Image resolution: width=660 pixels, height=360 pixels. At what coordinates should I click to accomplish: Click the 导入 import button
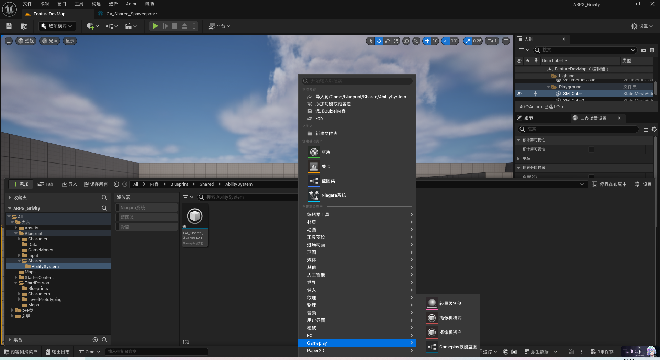point(69,184)
